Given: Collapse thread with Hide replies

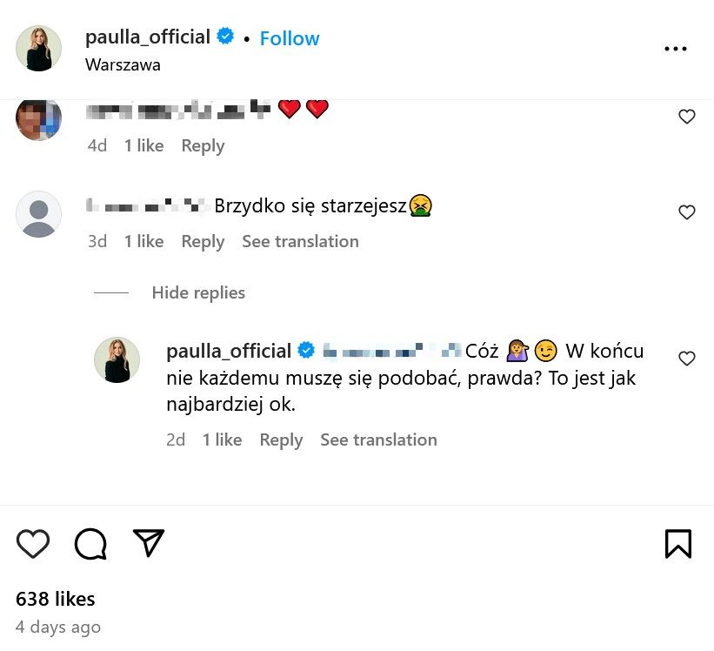Looking at the screenshot, I should click(x=198, y=293).
